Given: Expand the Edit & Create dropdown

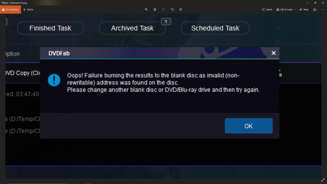Looking at the screenshot, I should [286, 9].
